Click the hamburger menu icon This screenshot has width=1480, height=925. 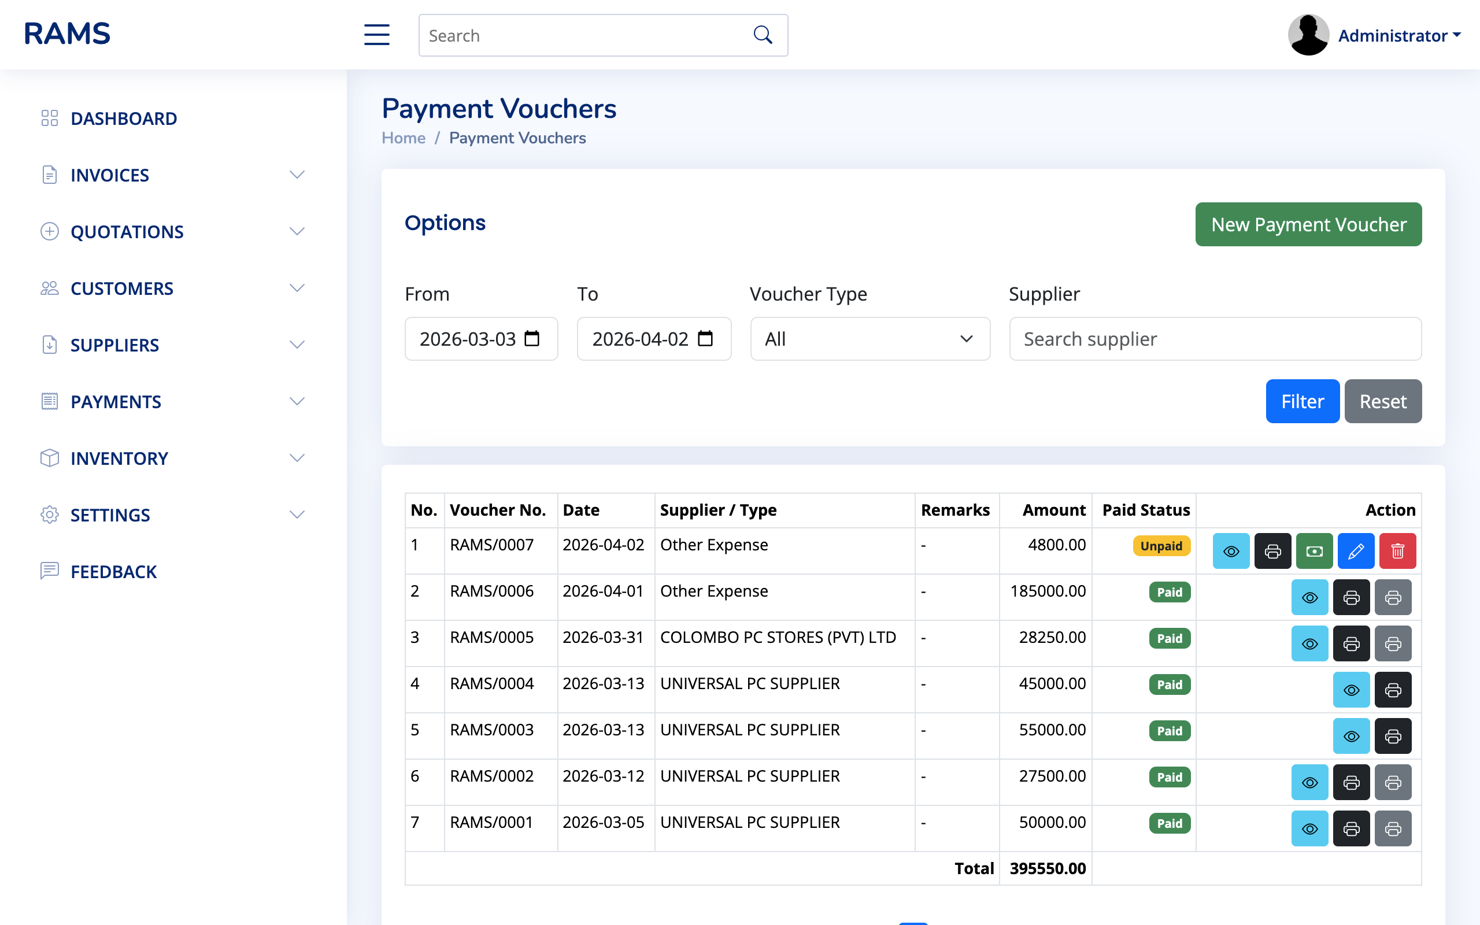point(376,35)
